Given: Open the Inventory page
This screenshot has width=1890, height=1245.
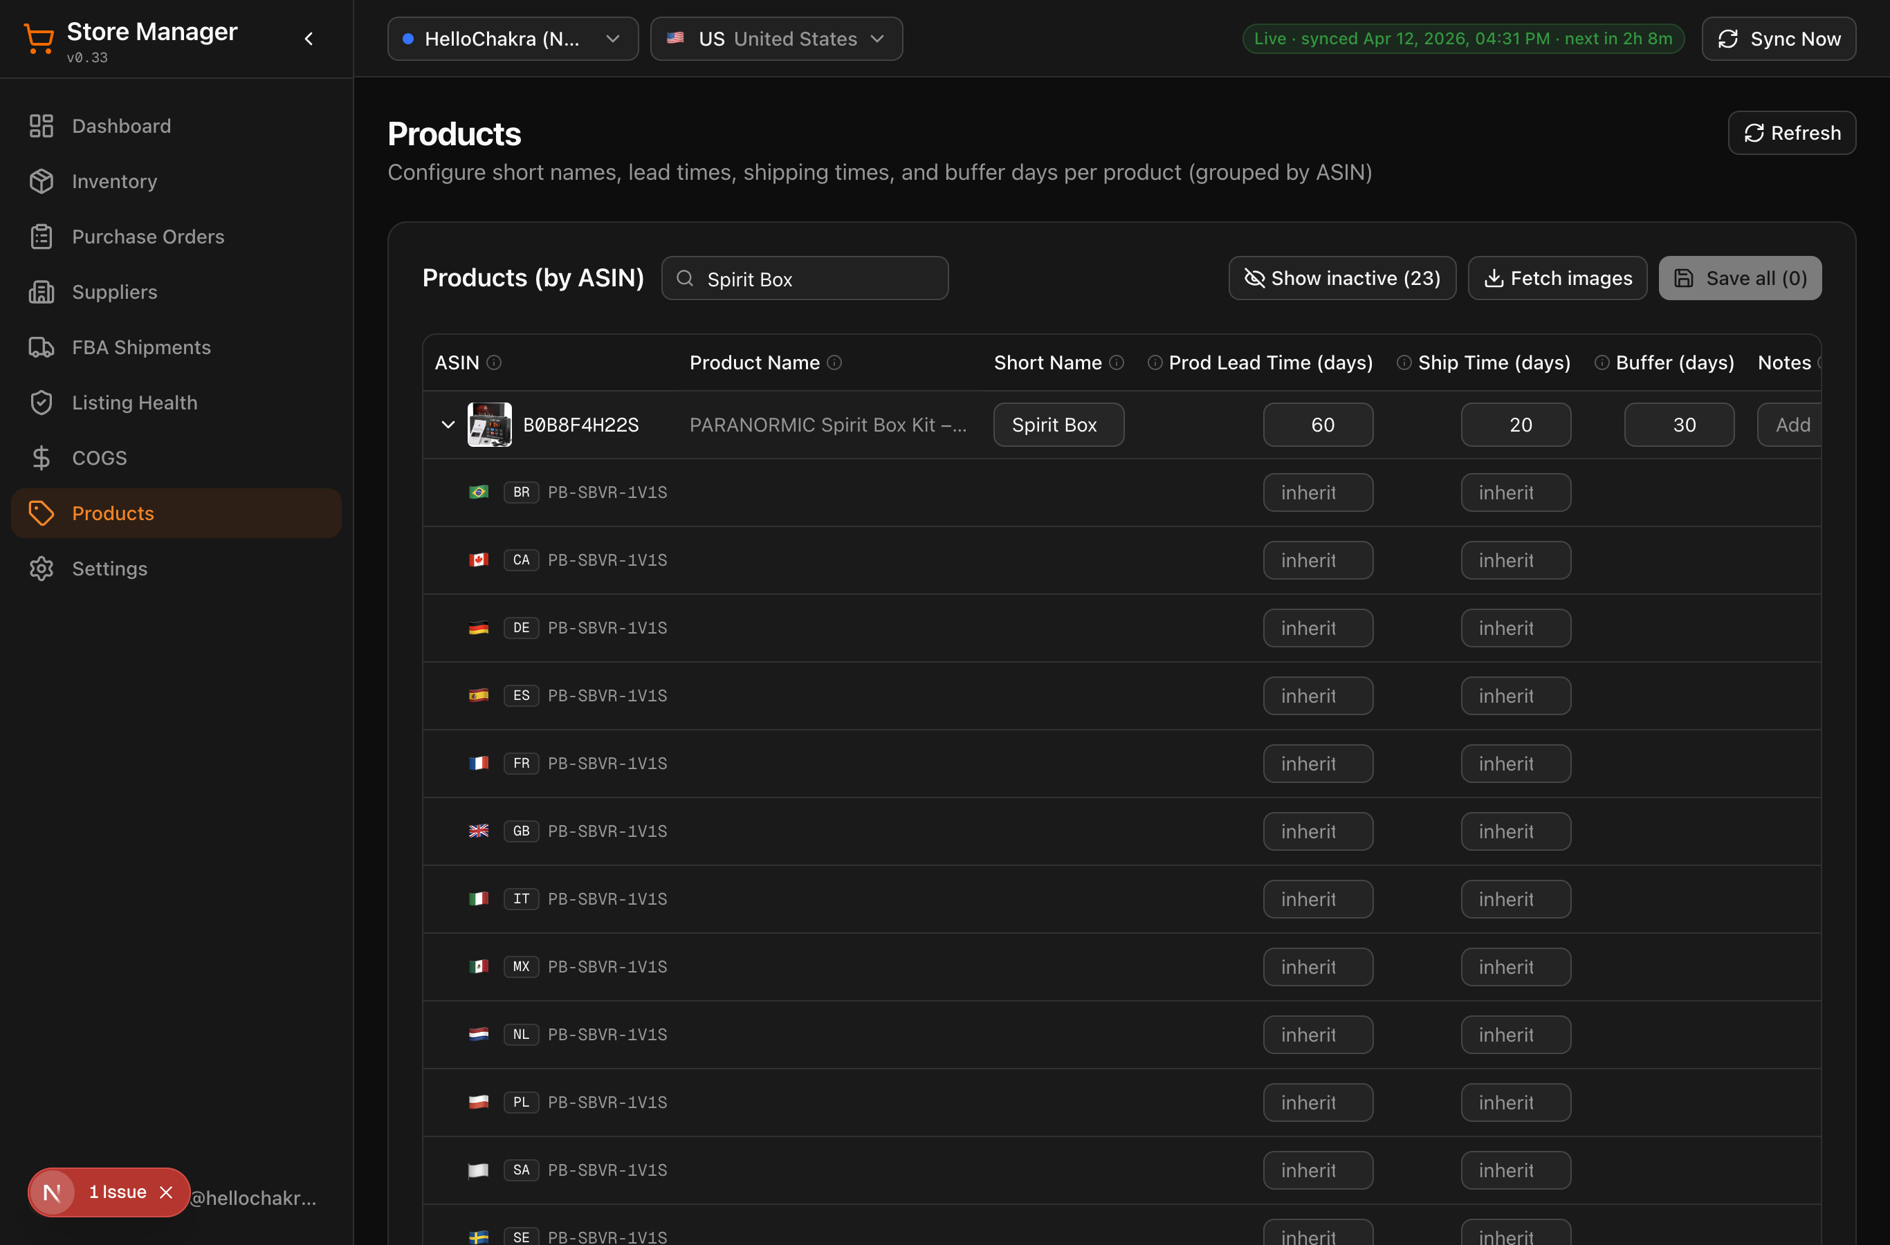Looking at the screenshot, I should coord(176,181).
